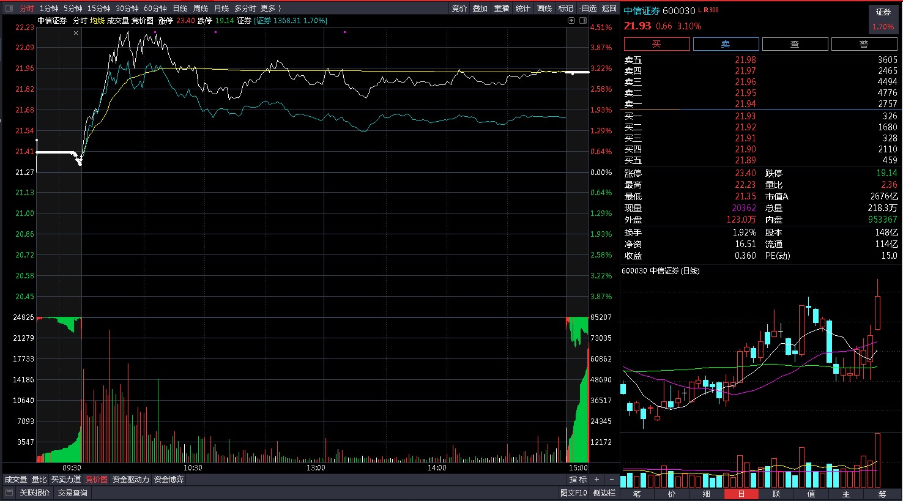Toggle the left panel icon in top toolbar
The height and width of the screenshot is (501, 903).
tap(9, 8)
